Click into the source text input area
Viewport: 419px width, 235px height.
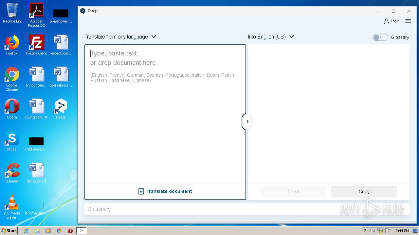[x=165, y=114]
